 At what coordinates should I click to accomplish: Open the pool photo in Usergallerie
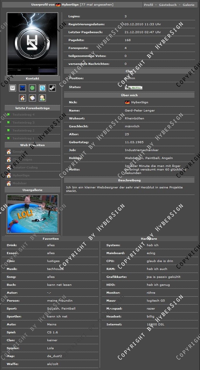click(x=32, y=214)
